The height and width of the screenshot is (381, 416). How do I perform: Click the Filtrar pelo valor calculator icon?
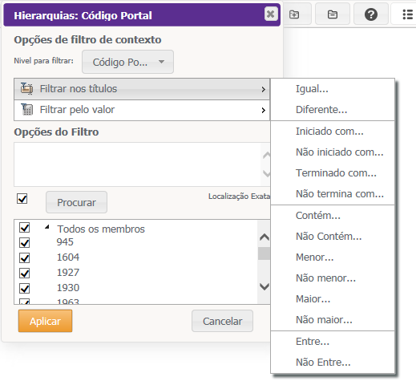click(x=27, y=109)
